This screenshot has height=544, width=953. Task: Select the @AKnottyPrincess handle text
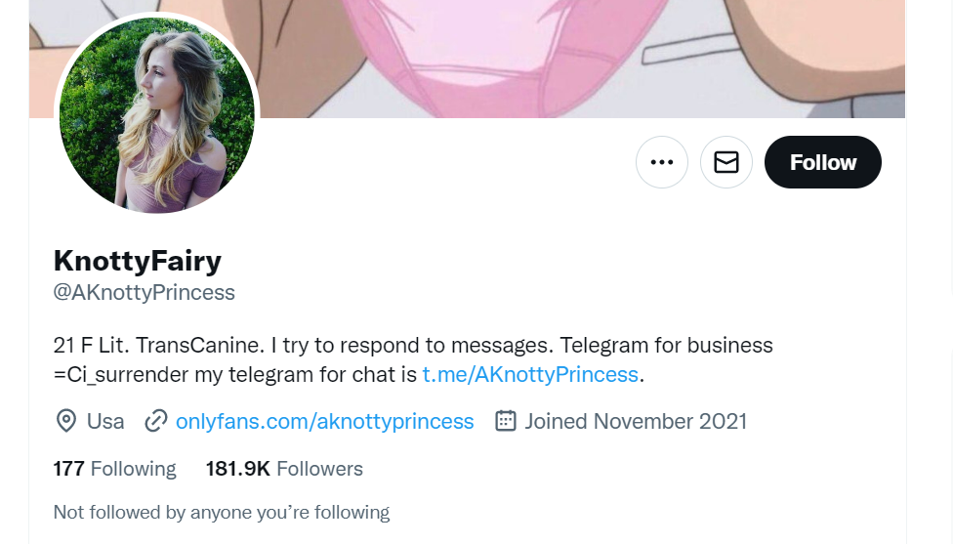click(145, 292)
